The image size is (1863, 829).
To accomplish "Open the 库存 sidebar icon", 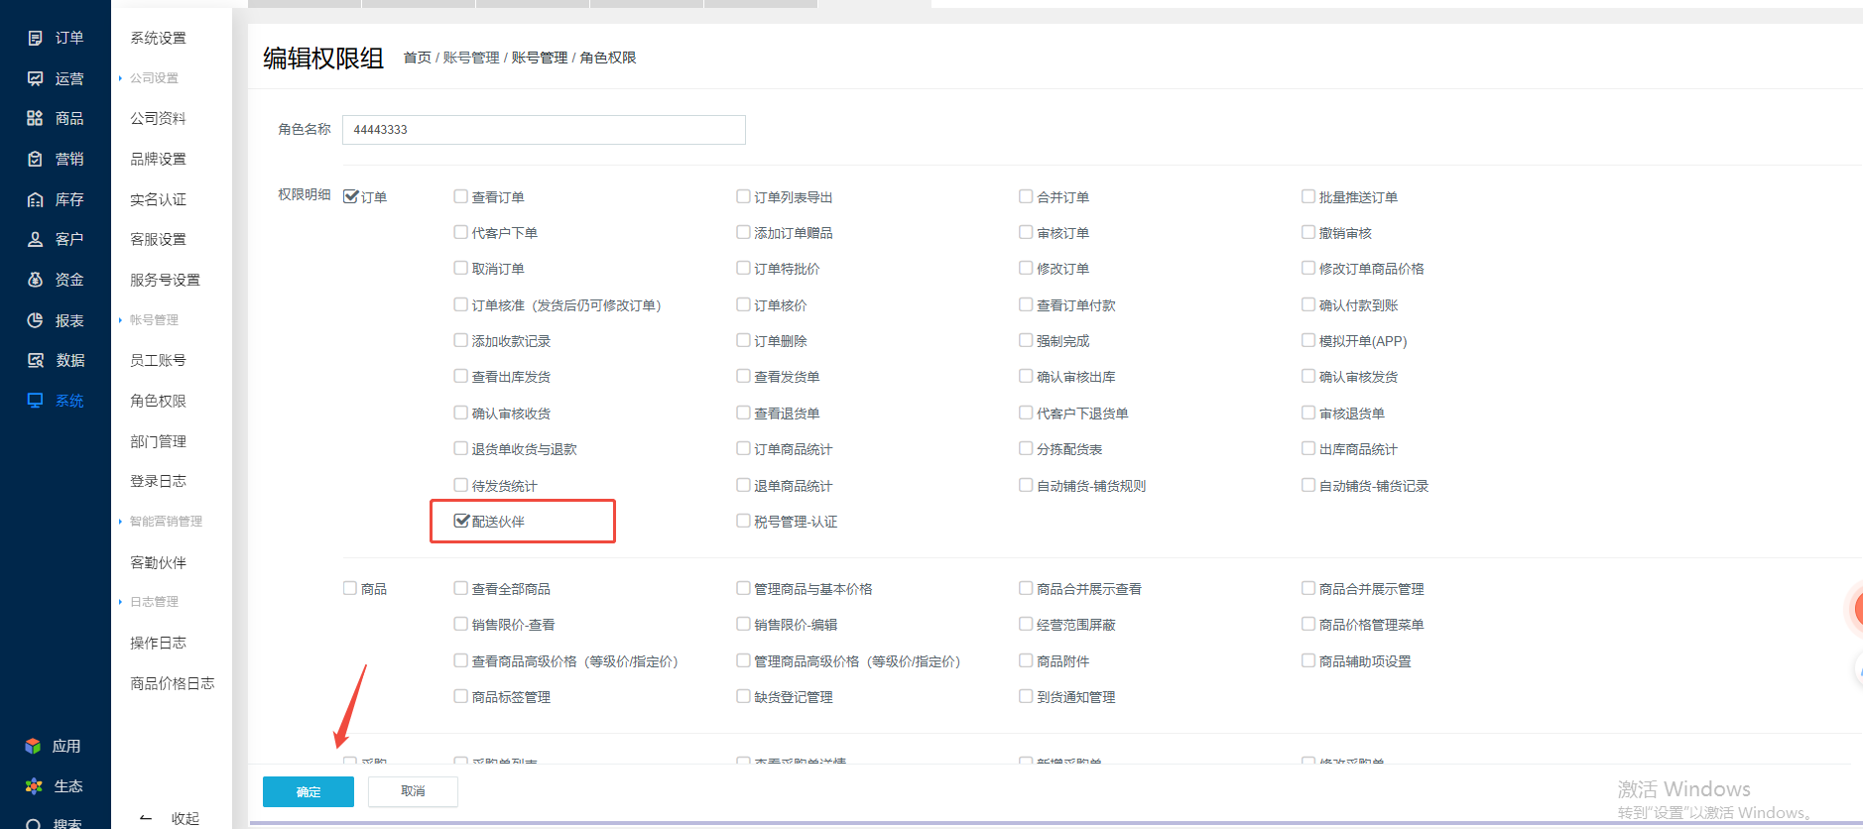I will coord(35,199).
